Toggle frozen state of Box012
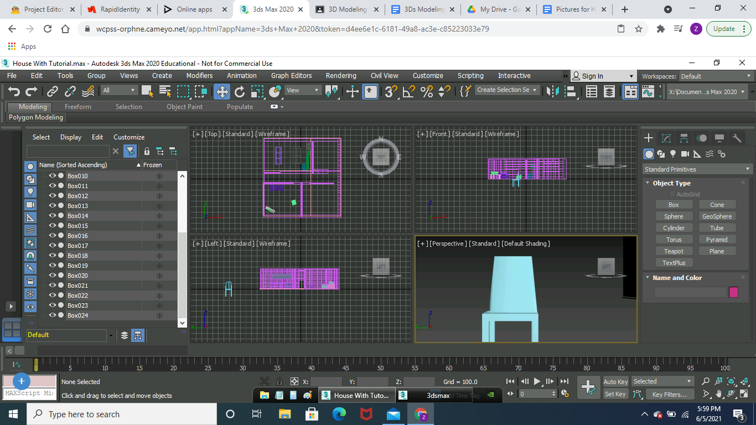The width and height of the screenshot is (756, 425). pyautogui.click(x=159, y=196)
